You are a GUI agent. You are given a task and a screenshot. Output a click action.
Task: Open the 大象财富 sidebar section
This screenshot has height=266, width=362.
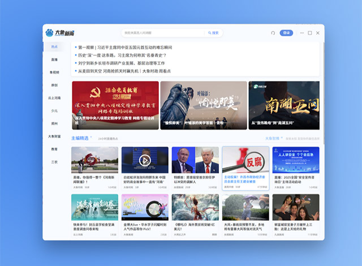[x=54, y=136]
